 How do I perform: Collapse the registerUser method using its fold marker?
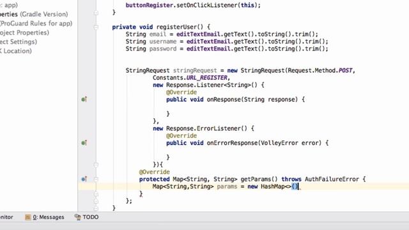tap(96, 27)
